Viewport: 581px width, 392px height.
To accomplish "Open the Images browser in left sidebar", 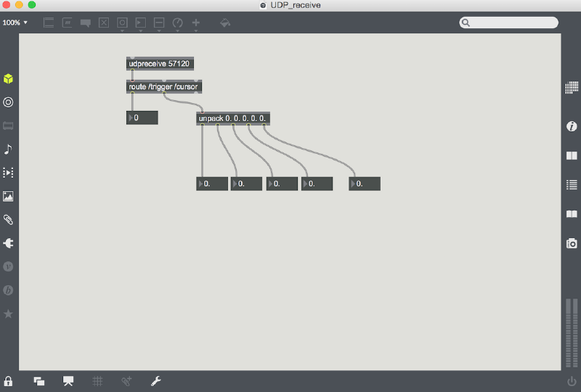I will (8, 196).
